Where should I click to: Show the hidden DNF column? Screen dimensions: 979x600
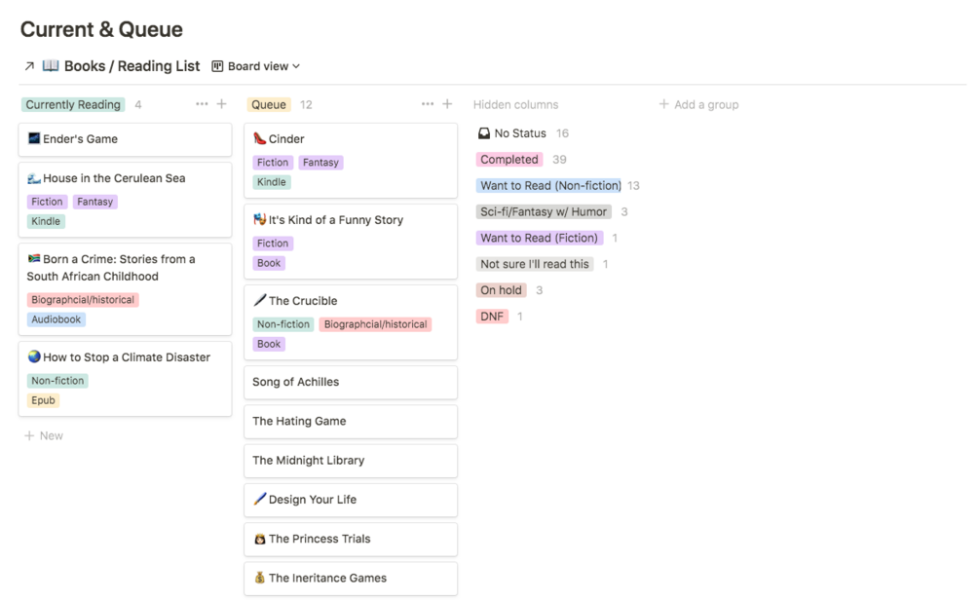point(492,317)
